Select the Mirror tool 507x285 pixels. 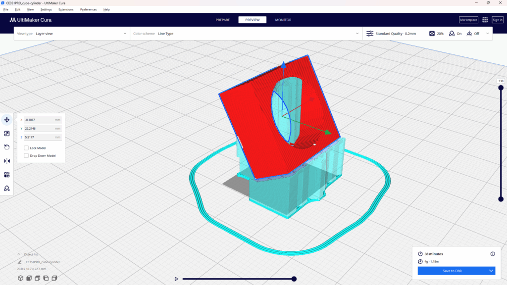click(x=7, y=161)
